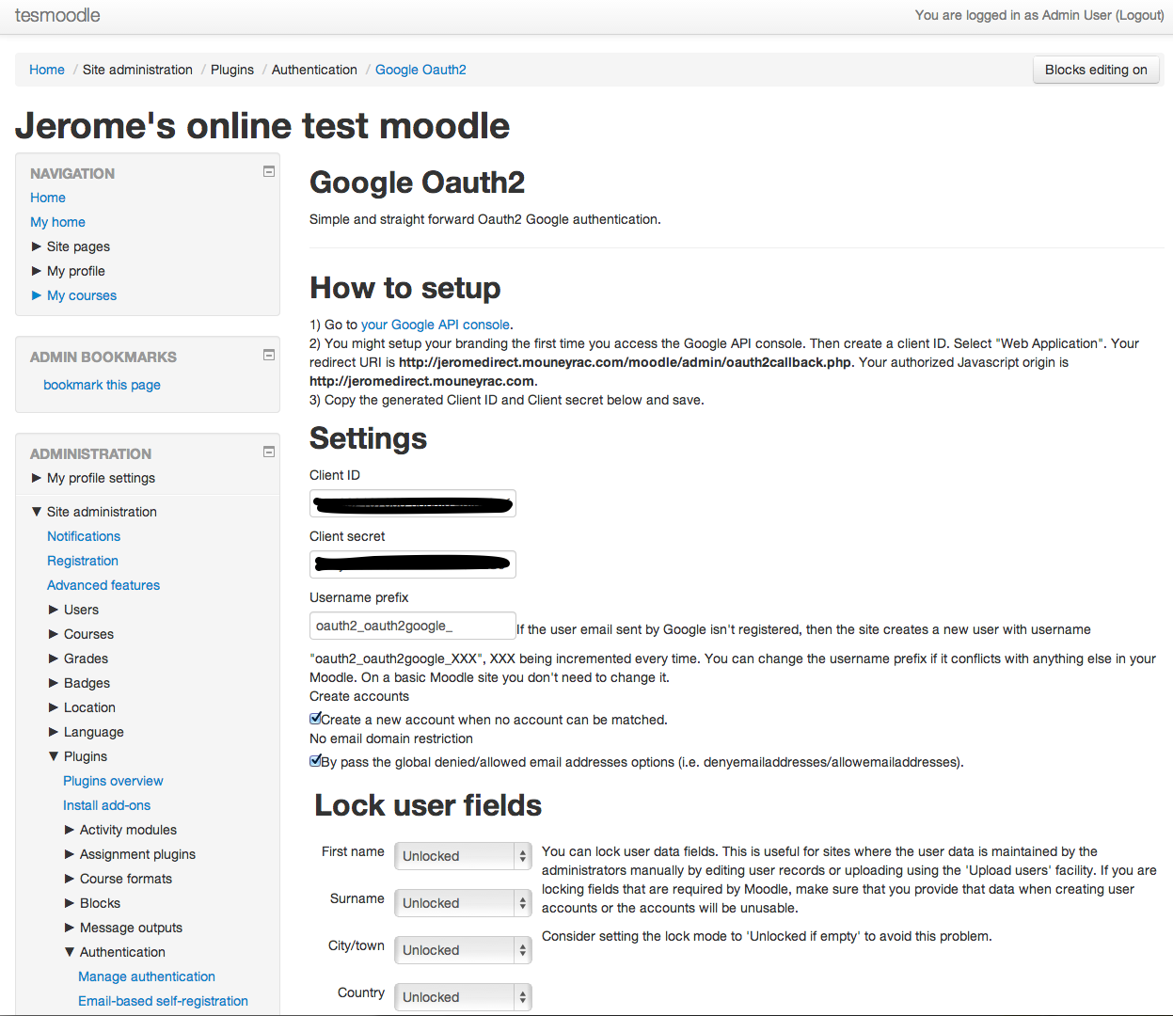Click Plugins in the breadcrumb
This screenshot has height=1016, width=1173.
(x=232, y=70)
